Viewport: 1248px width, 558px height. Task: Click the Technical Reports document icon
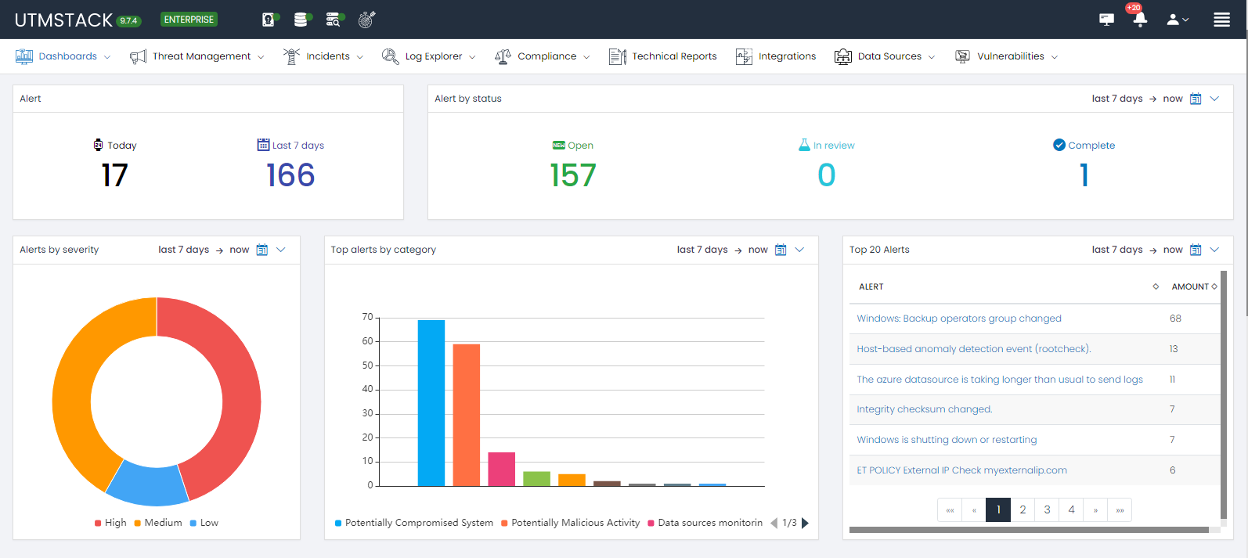click(618, 56)
